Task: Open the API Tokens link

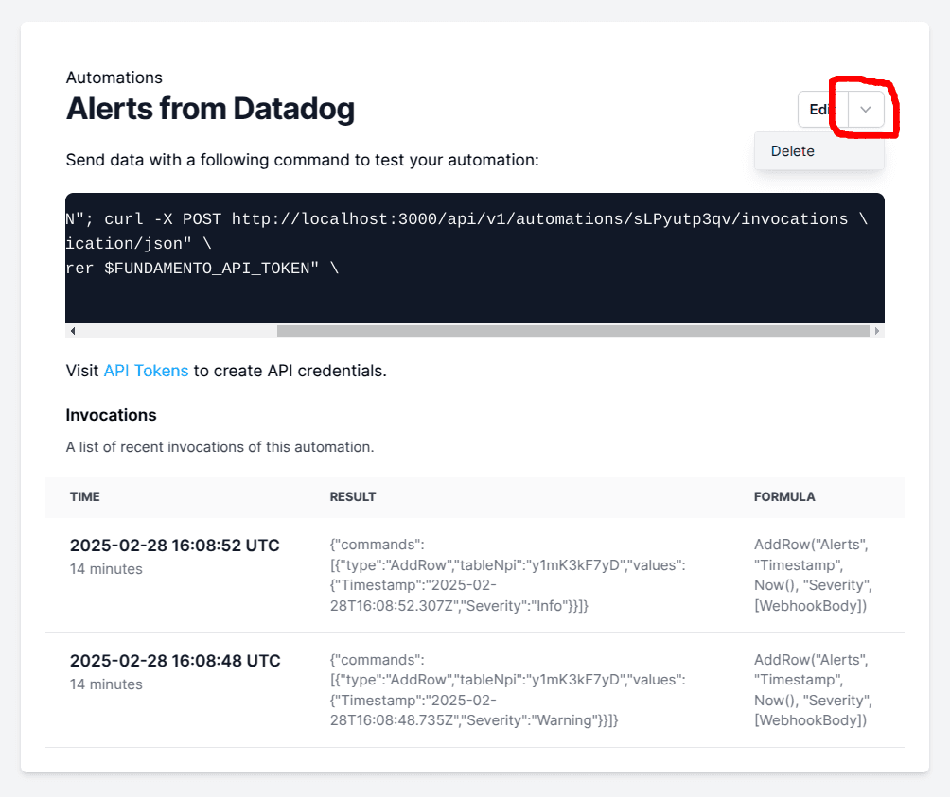Action: point(146,371)
